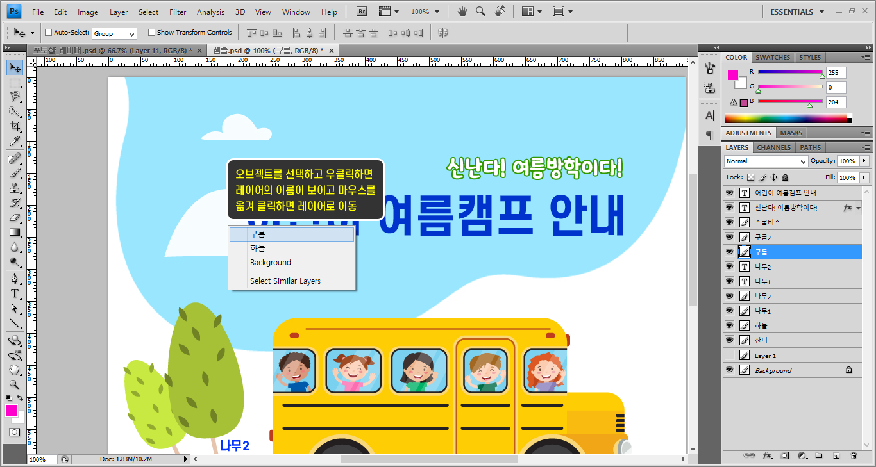Click the B value input field
The height and width of the screenshot is (467, 876).
pyautogui.click(x=836, y=102)
